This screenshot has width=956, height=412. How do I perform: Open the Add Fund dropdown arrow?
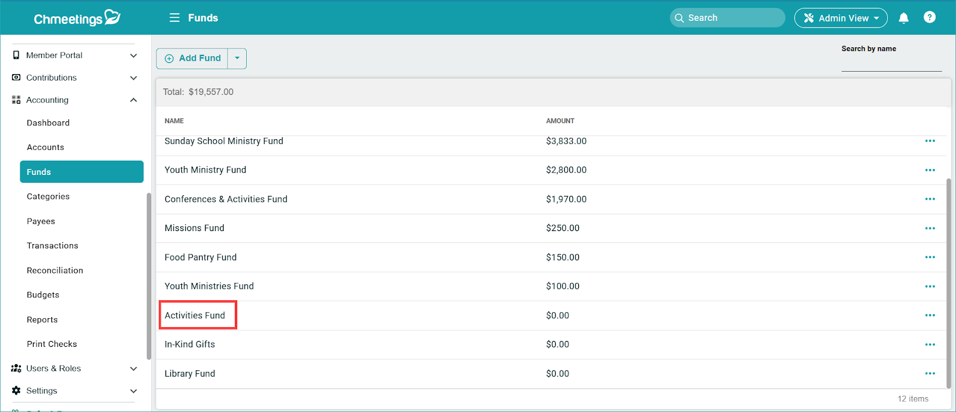[x=237, y=59]
